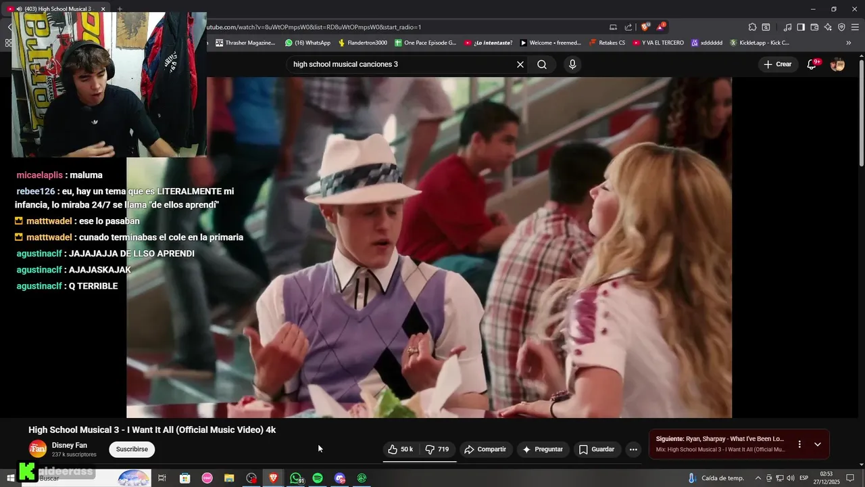Viewport: 865px width, 487px height.
Task: Open mix playlist options three-dot menu
Action: coord(799,444)
